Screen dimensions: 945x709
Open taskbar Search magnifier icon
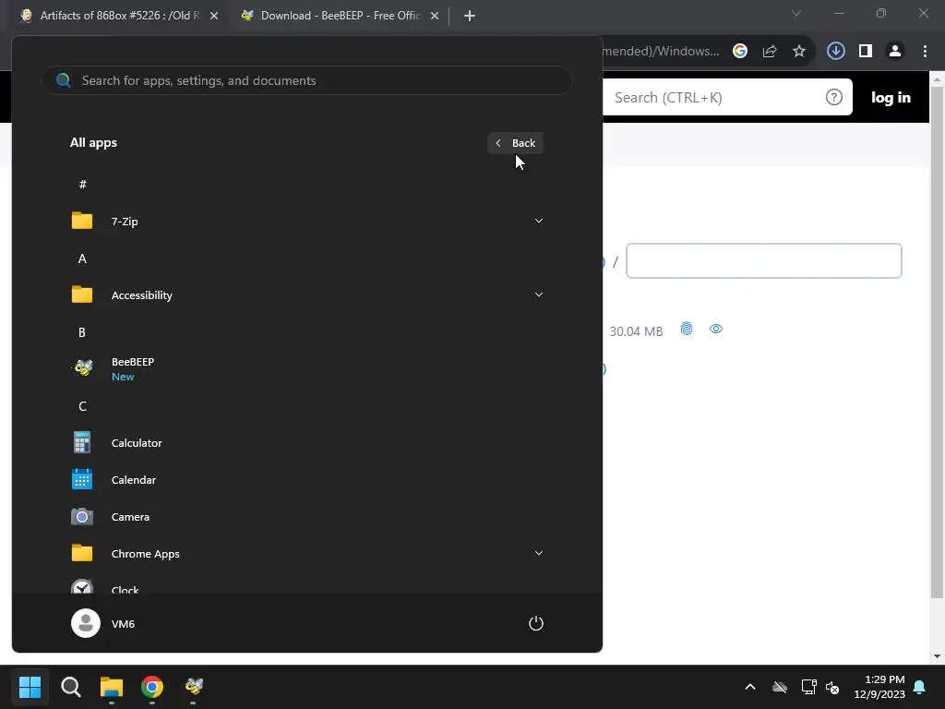coord(70,687)
